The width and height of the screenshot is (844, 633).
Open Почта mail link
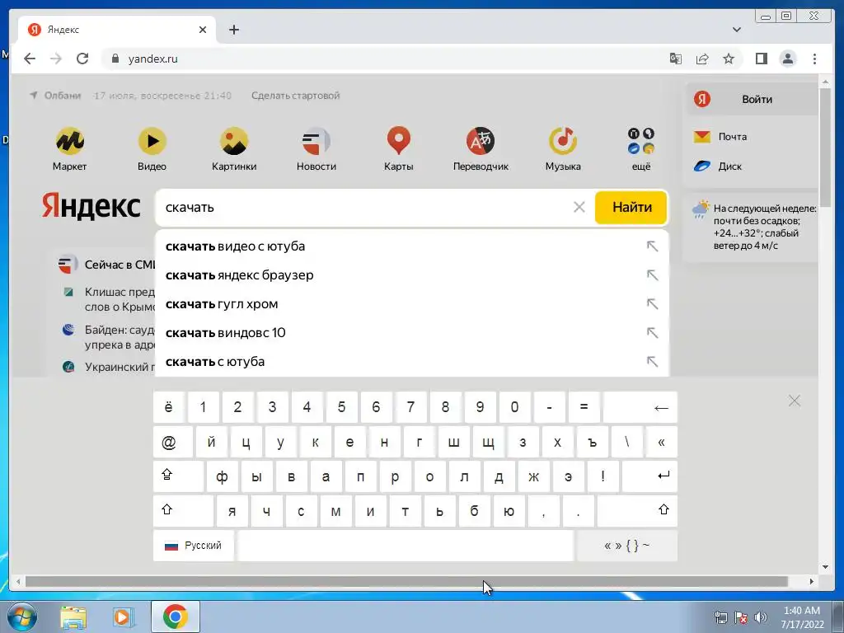[x=720, y=137]
